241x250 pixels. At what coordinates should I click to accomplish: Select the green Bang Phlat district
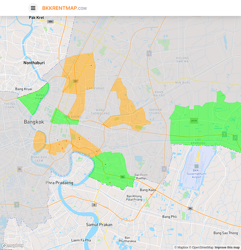[34, 99]
